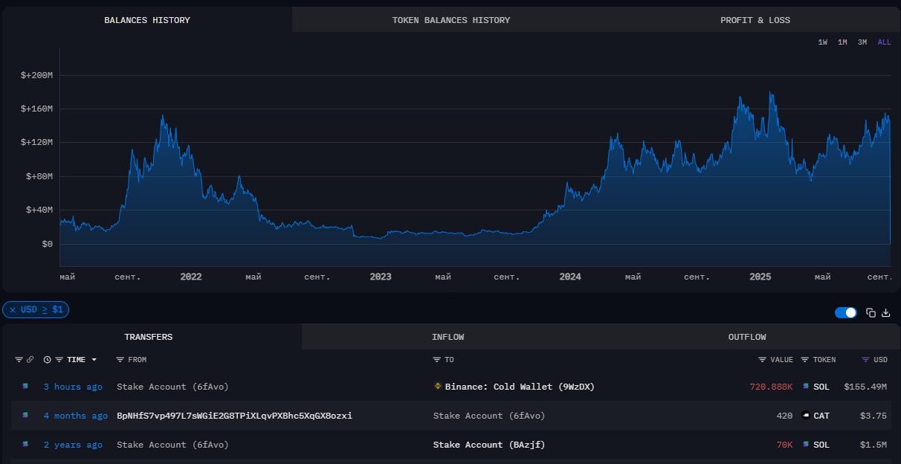Open the 3 hours ago transaction link

73,387
